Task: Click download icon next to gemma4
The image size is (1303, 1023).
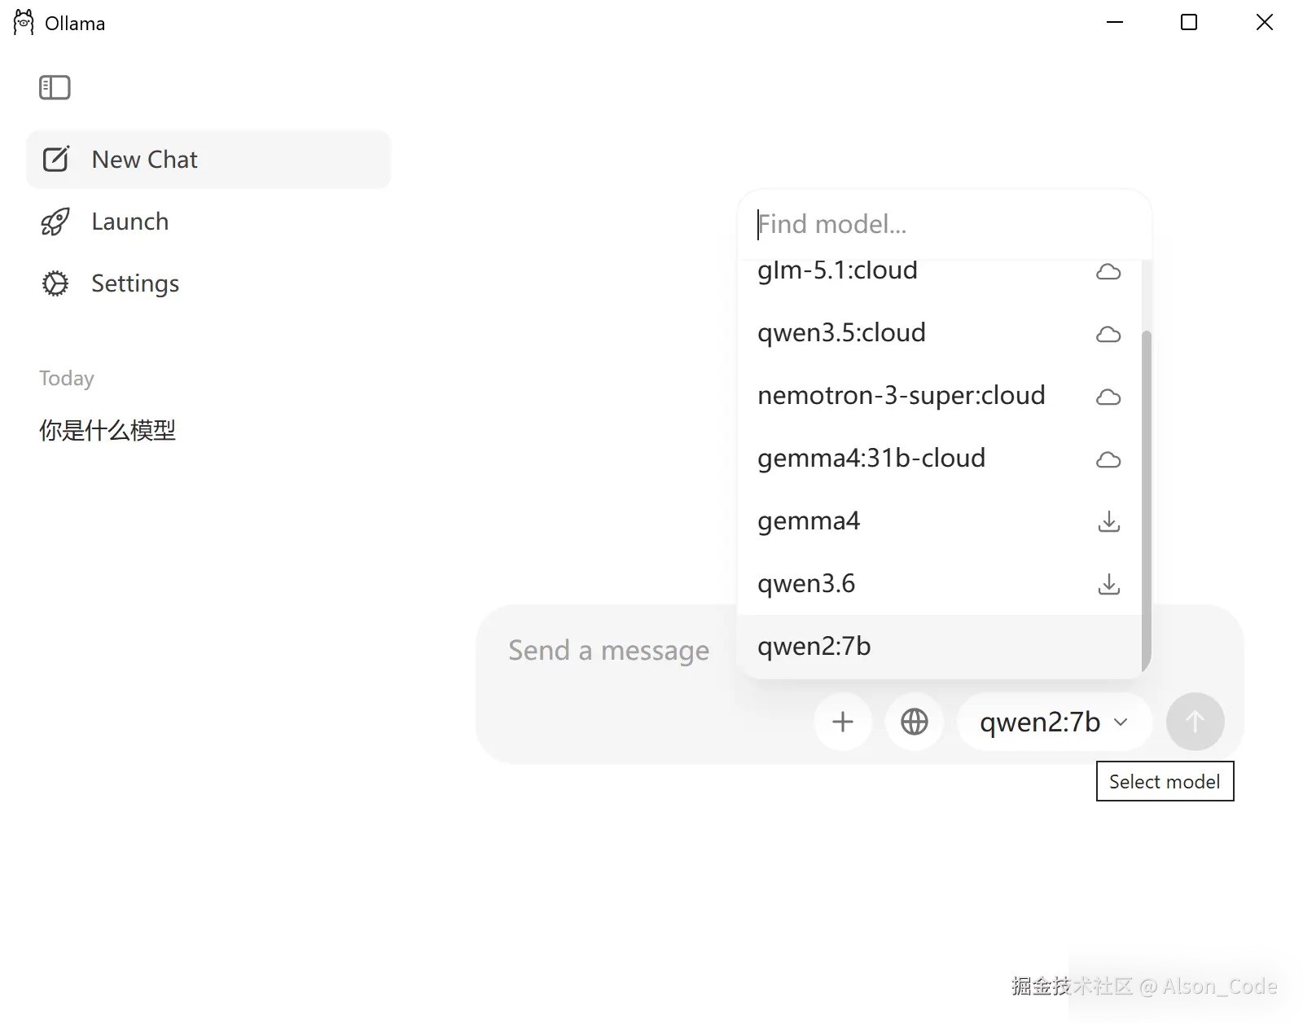Action: click(1108, 521)
